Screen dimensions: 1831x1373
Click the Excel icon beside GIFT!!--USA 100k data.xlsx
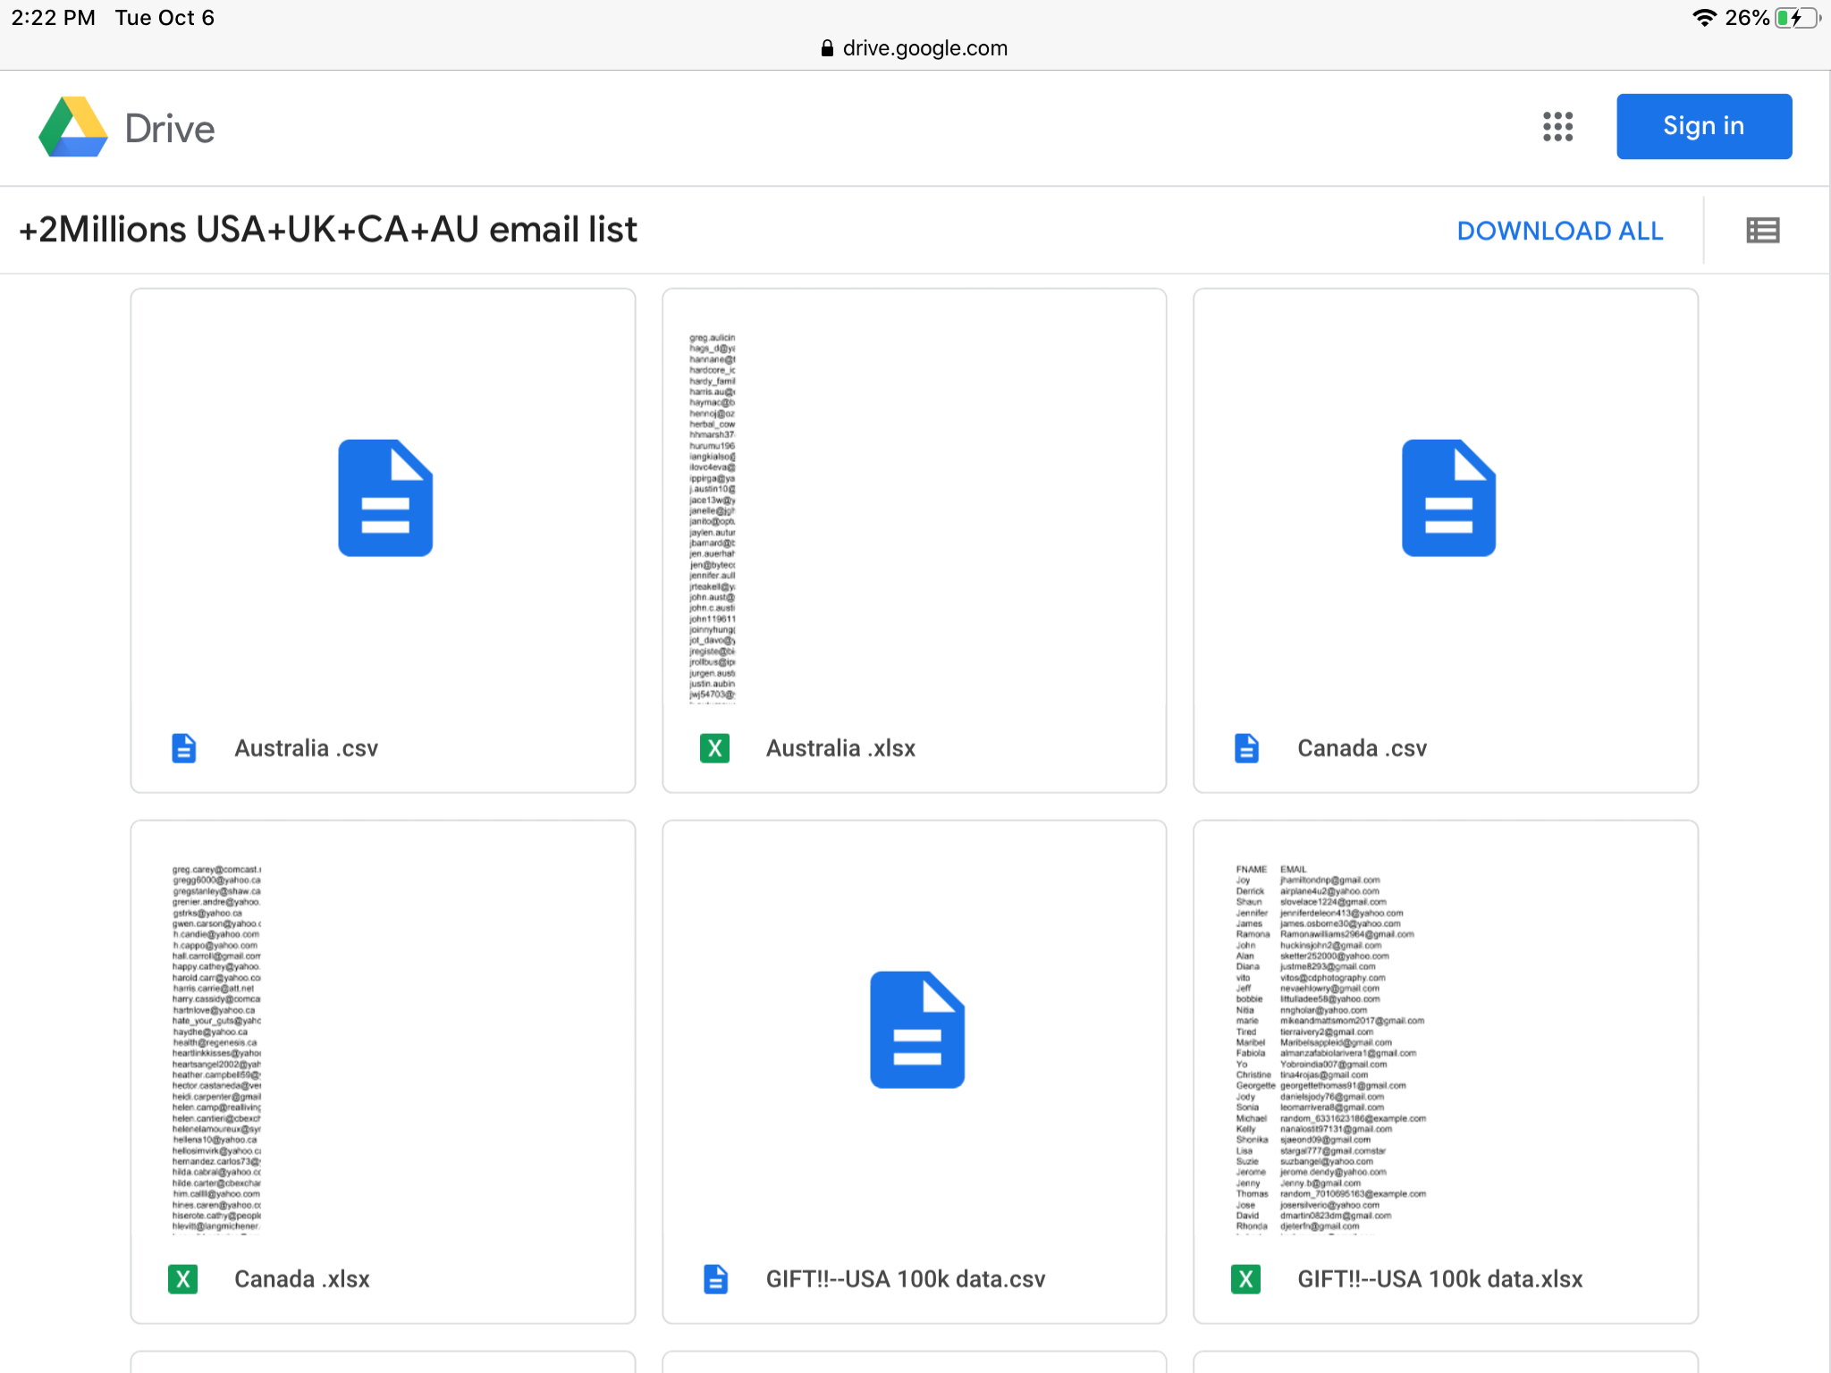[1245, 1278]
